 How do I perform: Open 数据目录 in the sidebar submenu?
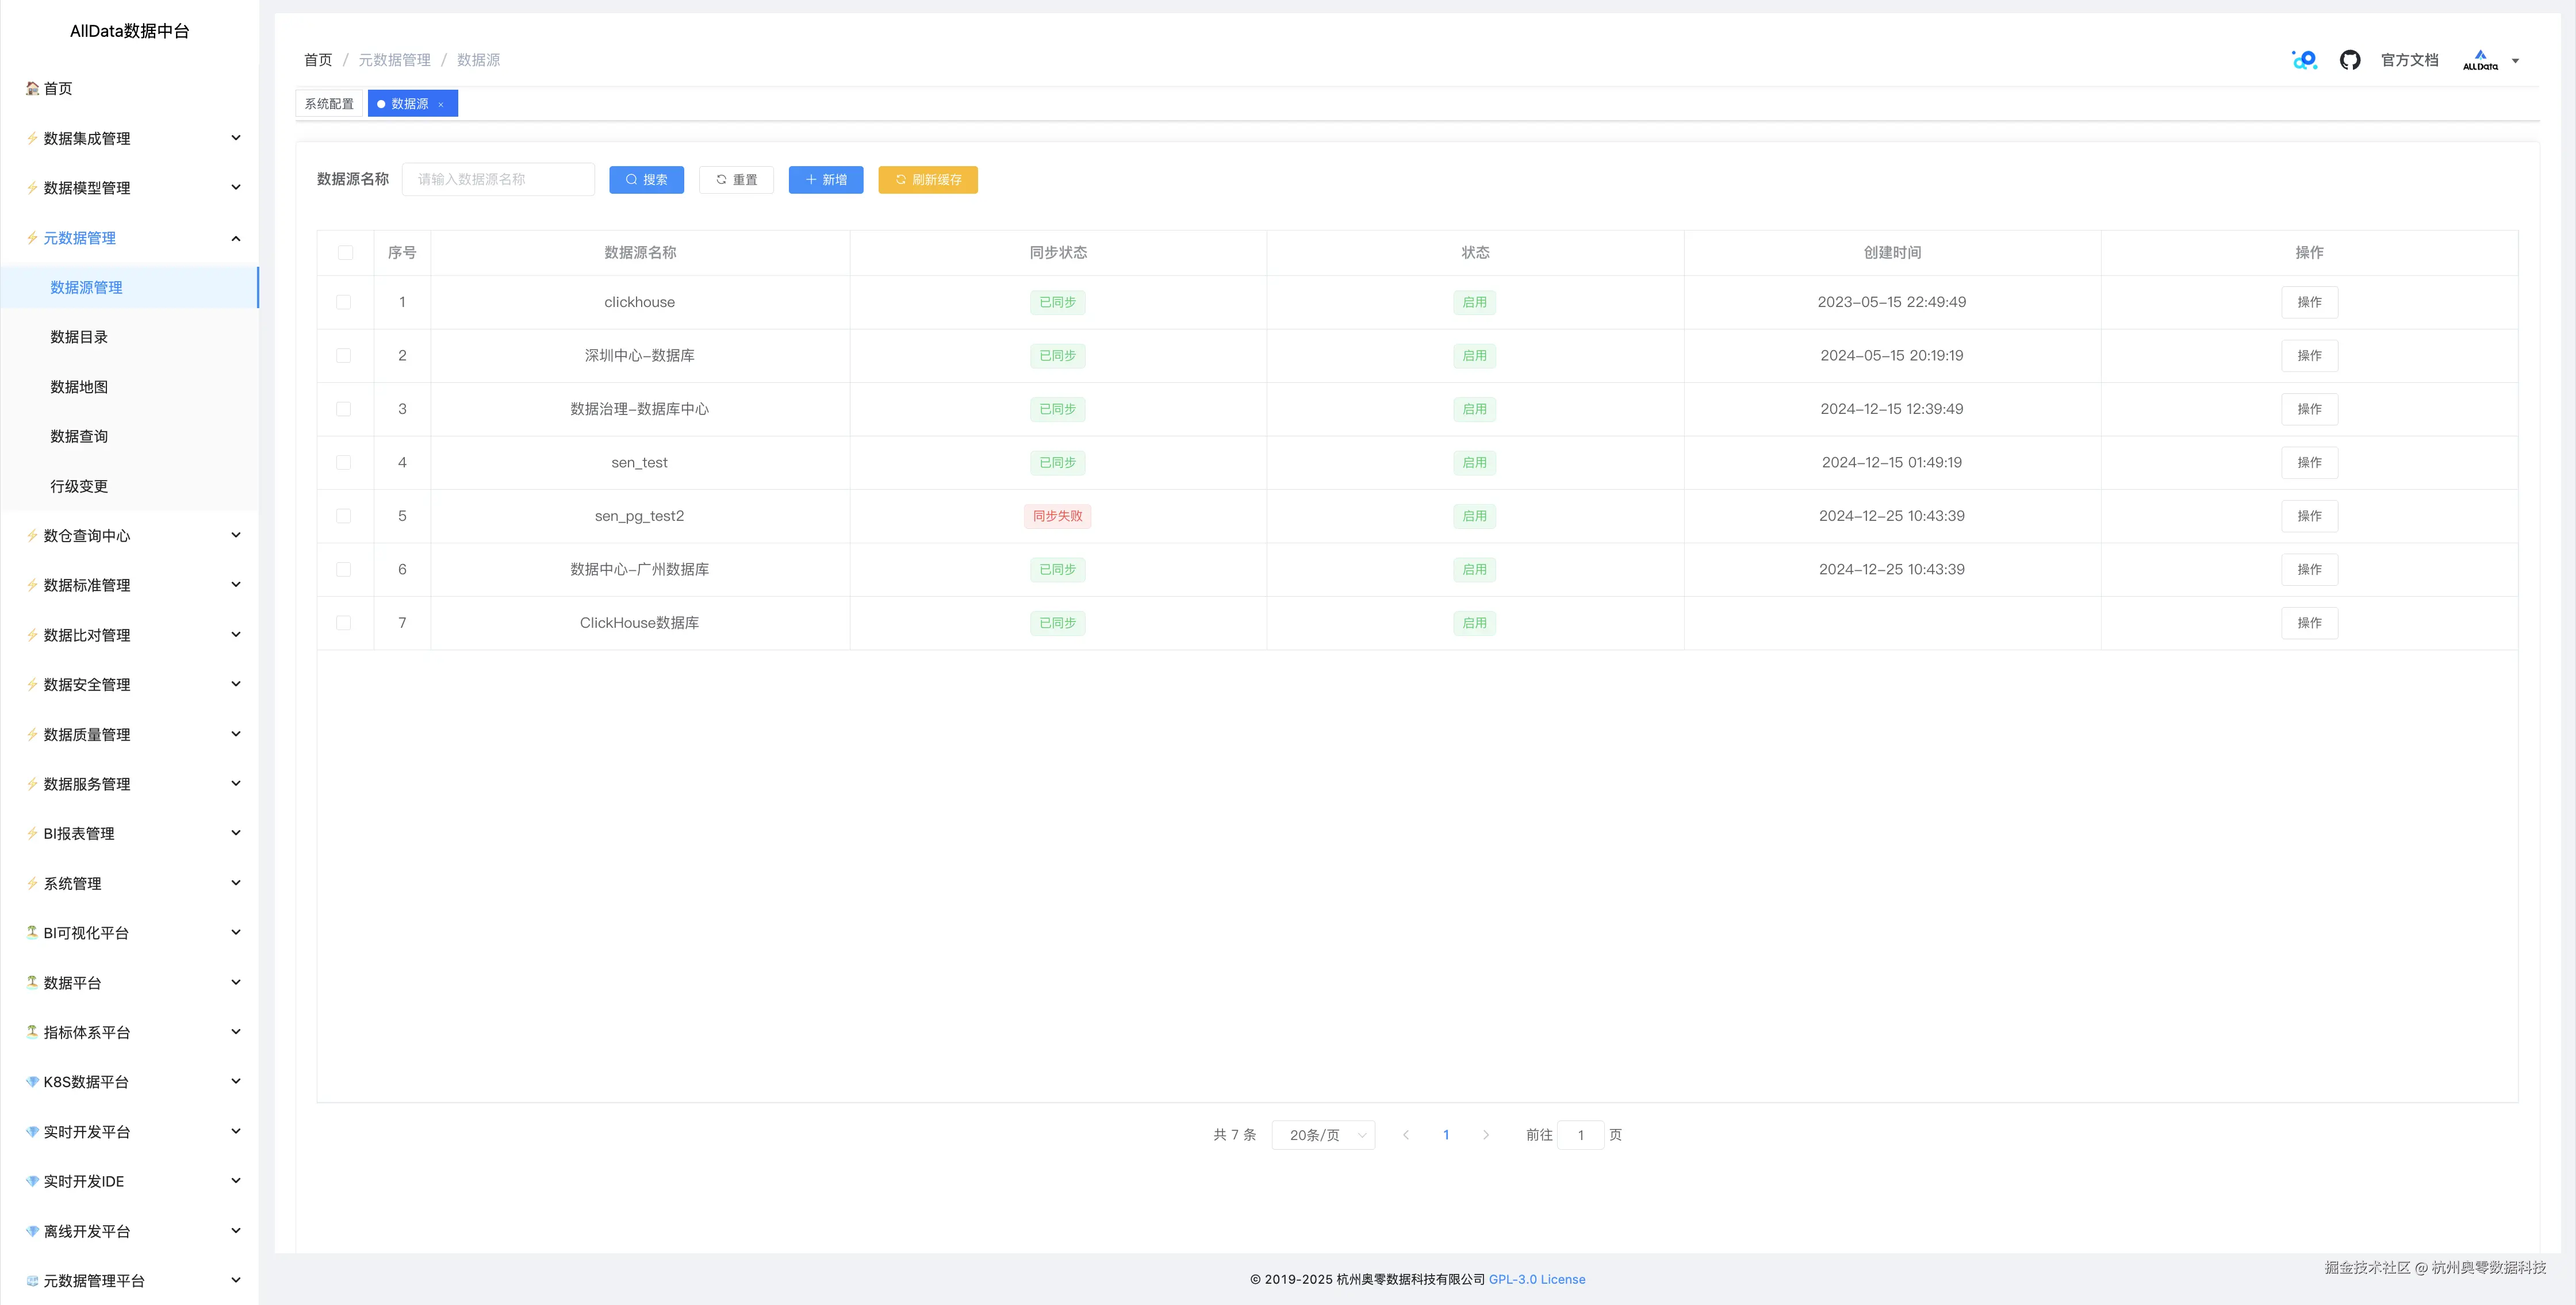point(79,337)
